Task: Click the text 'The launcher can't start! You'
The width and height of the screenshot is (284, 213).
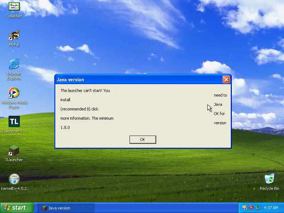Action: click(x=85, y=91)
